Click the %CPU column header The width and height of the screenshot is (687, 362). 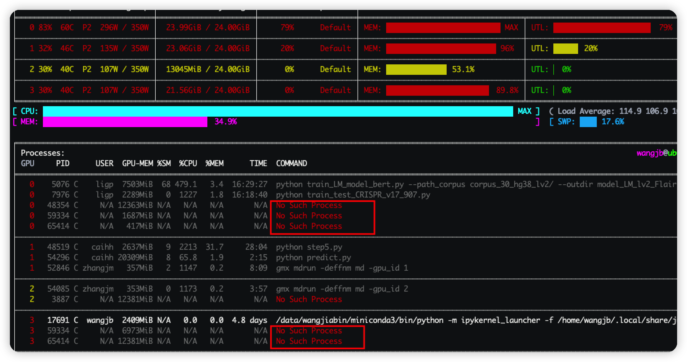point(188,163)
